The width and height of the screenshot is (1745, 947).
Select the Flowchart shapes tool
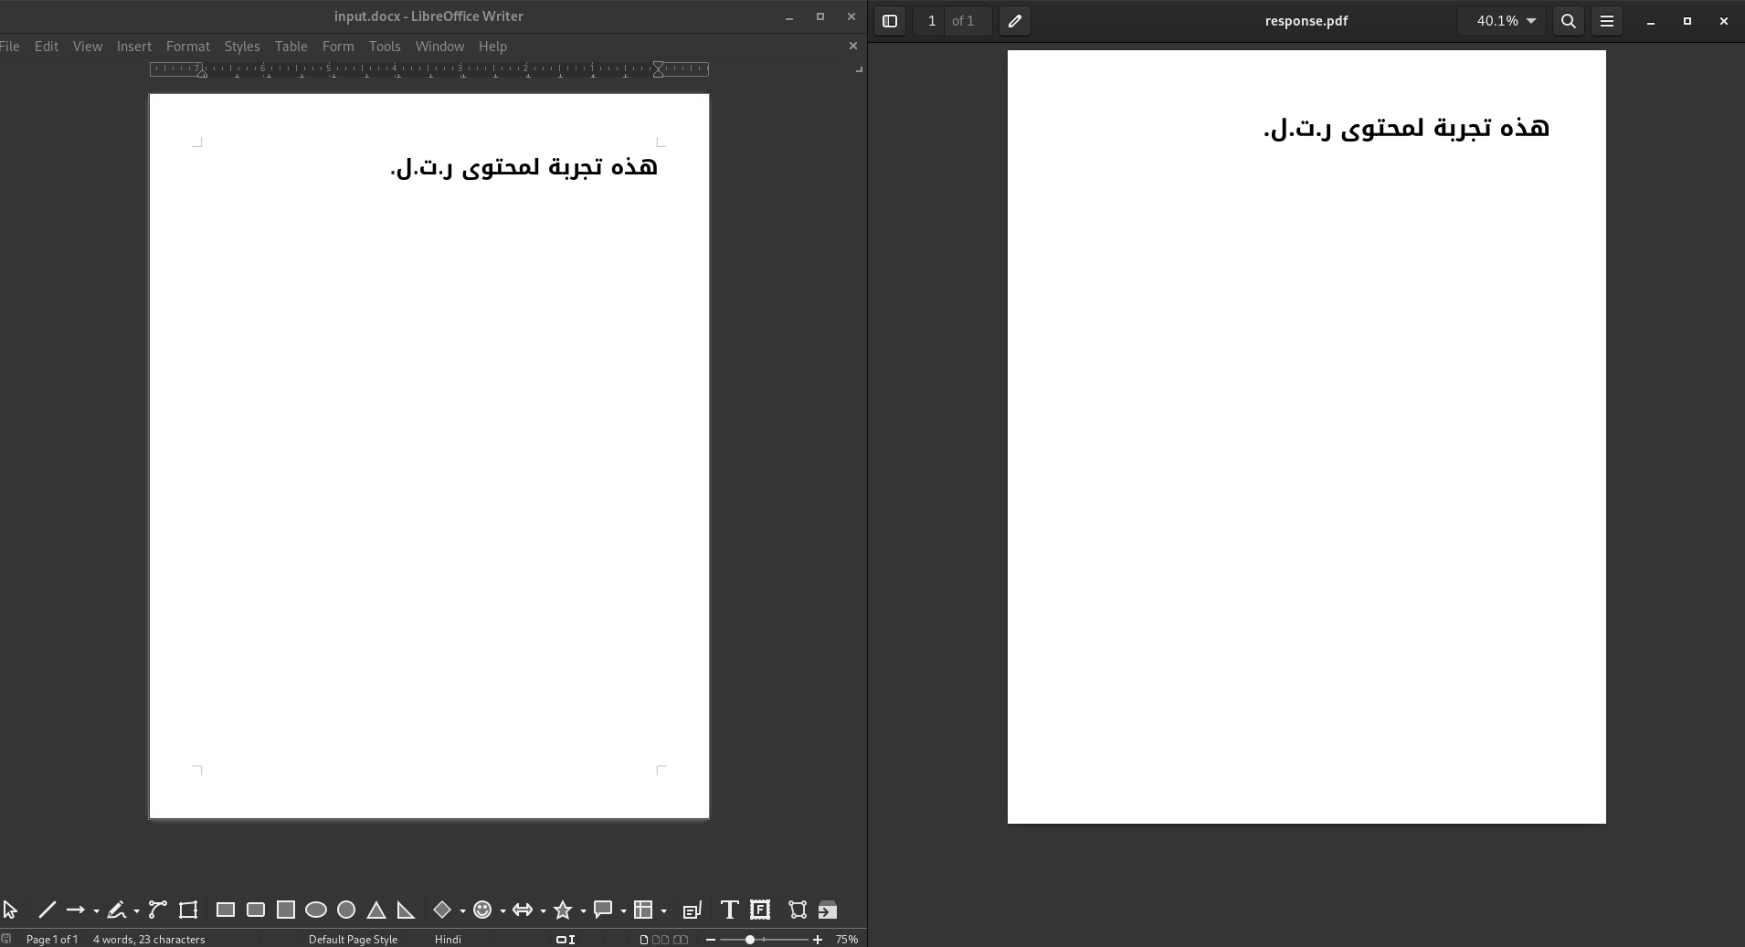click(644, 910)
